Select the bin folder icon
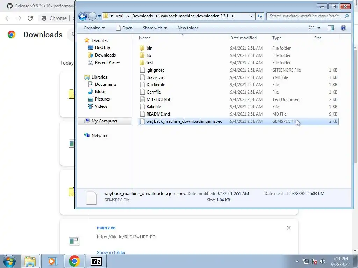 142,48
